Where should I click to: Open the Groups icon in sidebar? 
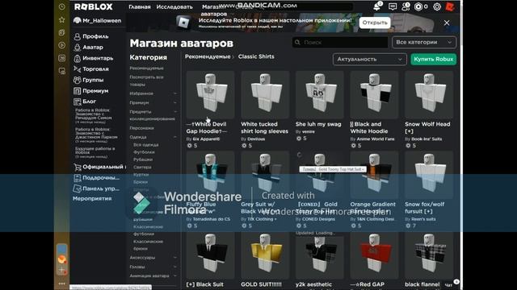tap(78, 80)
